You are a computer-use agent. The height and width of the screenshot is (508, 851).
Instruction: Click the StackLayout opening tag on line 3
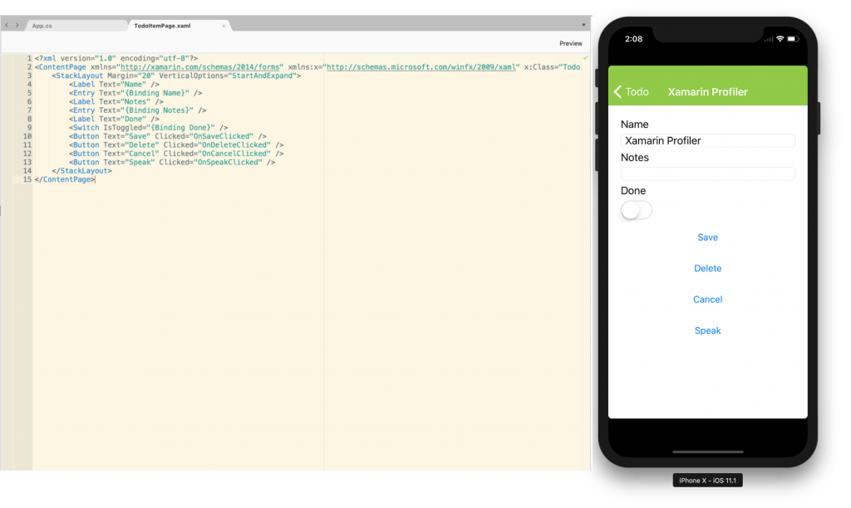click(x=176, y=76)
